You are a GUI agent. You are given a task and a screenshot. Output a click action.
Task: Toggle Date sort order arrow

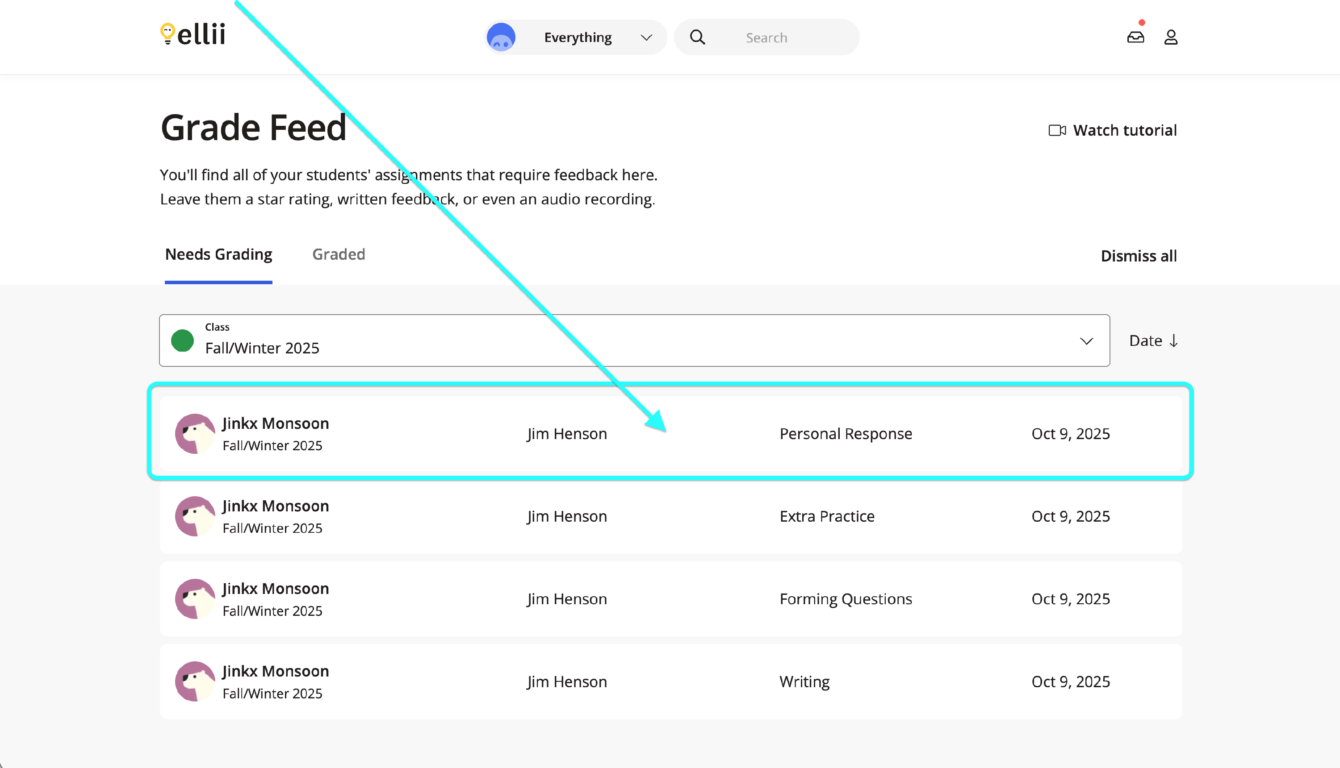click(1173, 341)
